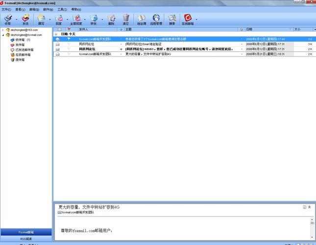Open the bold unread 网络网论坛 registration message
Screen dimensions: 316x245
(184, 49)
